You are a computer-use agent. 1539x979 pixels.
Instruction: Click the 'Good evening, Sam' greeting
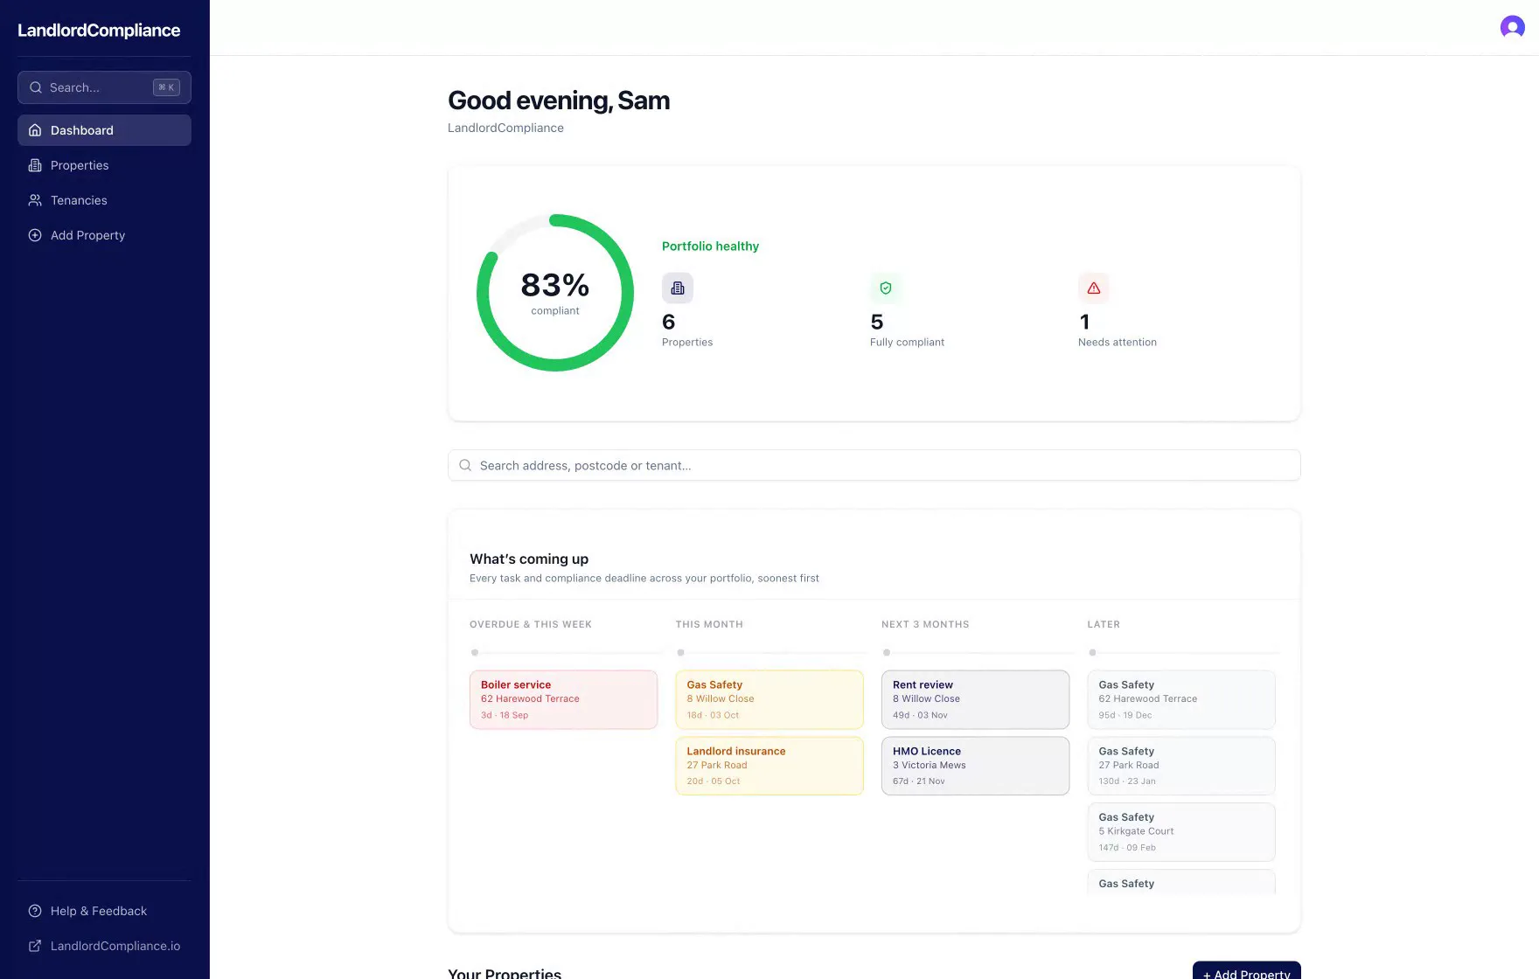pyautogui.click(x=559, y=101)
